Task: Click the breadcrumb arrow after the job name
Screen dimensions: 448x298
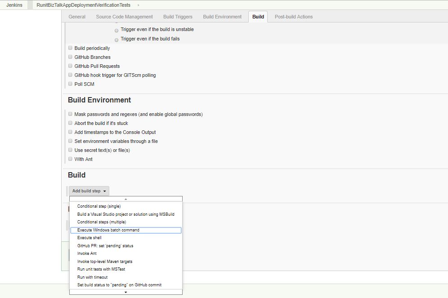Action: tap(139, 5)
